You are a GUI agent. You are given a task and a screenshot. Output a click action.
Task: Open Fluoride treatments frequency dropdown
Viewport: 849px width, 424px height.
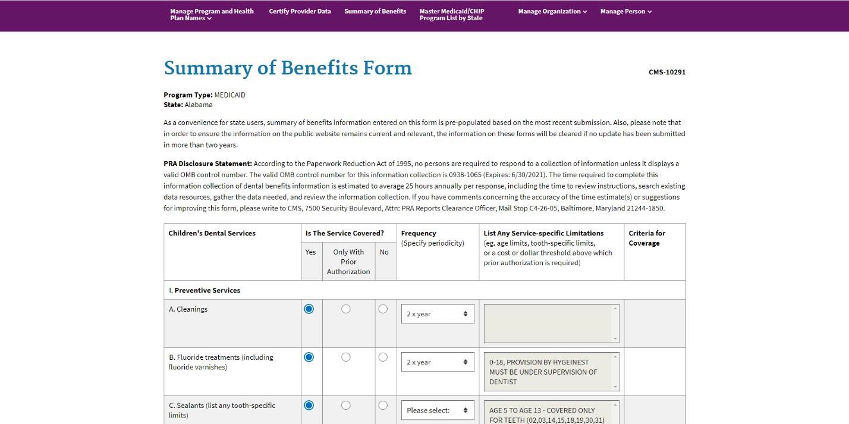coord(438,362)
